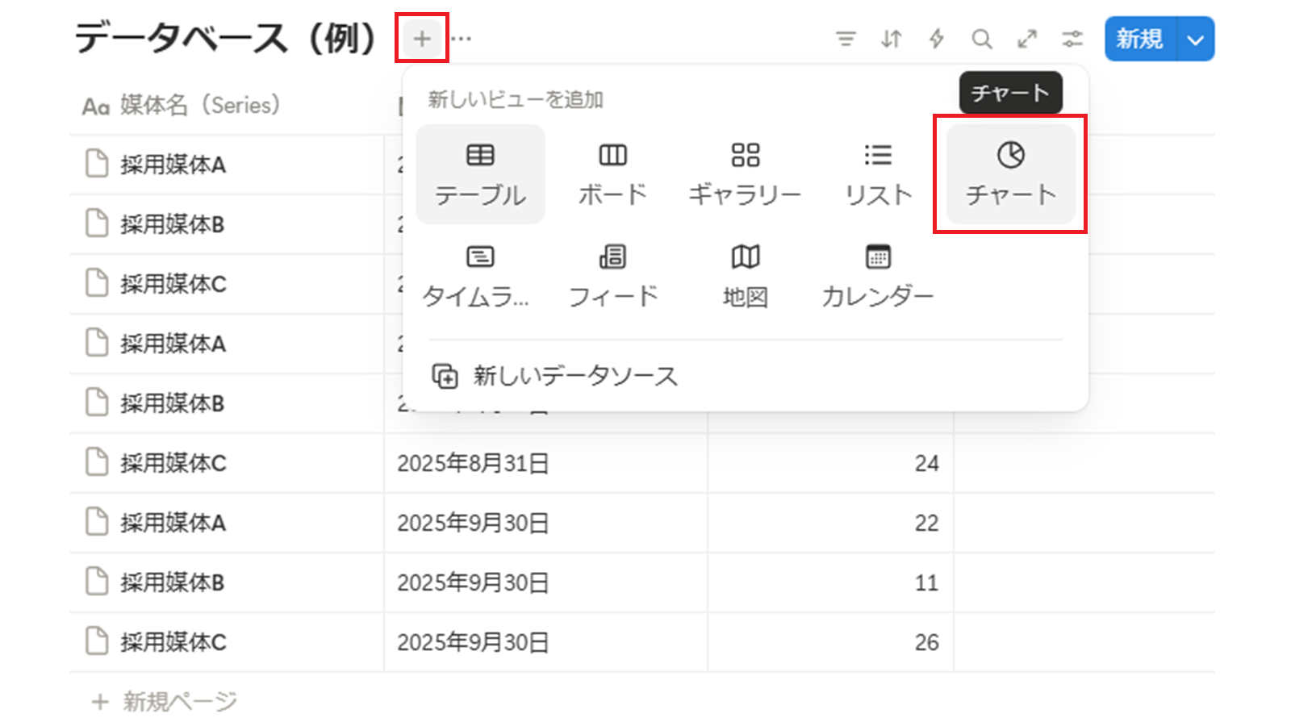Click the plus icon to add a view
The image size is (1291, 726).
421,38
